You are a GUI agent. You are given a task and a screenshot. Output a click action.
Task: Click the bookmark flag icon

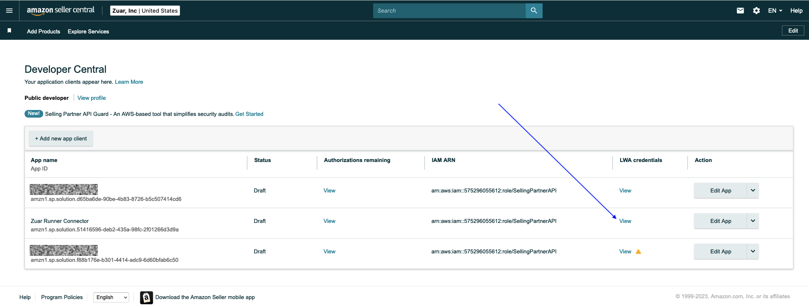click(x=9, y=30)
